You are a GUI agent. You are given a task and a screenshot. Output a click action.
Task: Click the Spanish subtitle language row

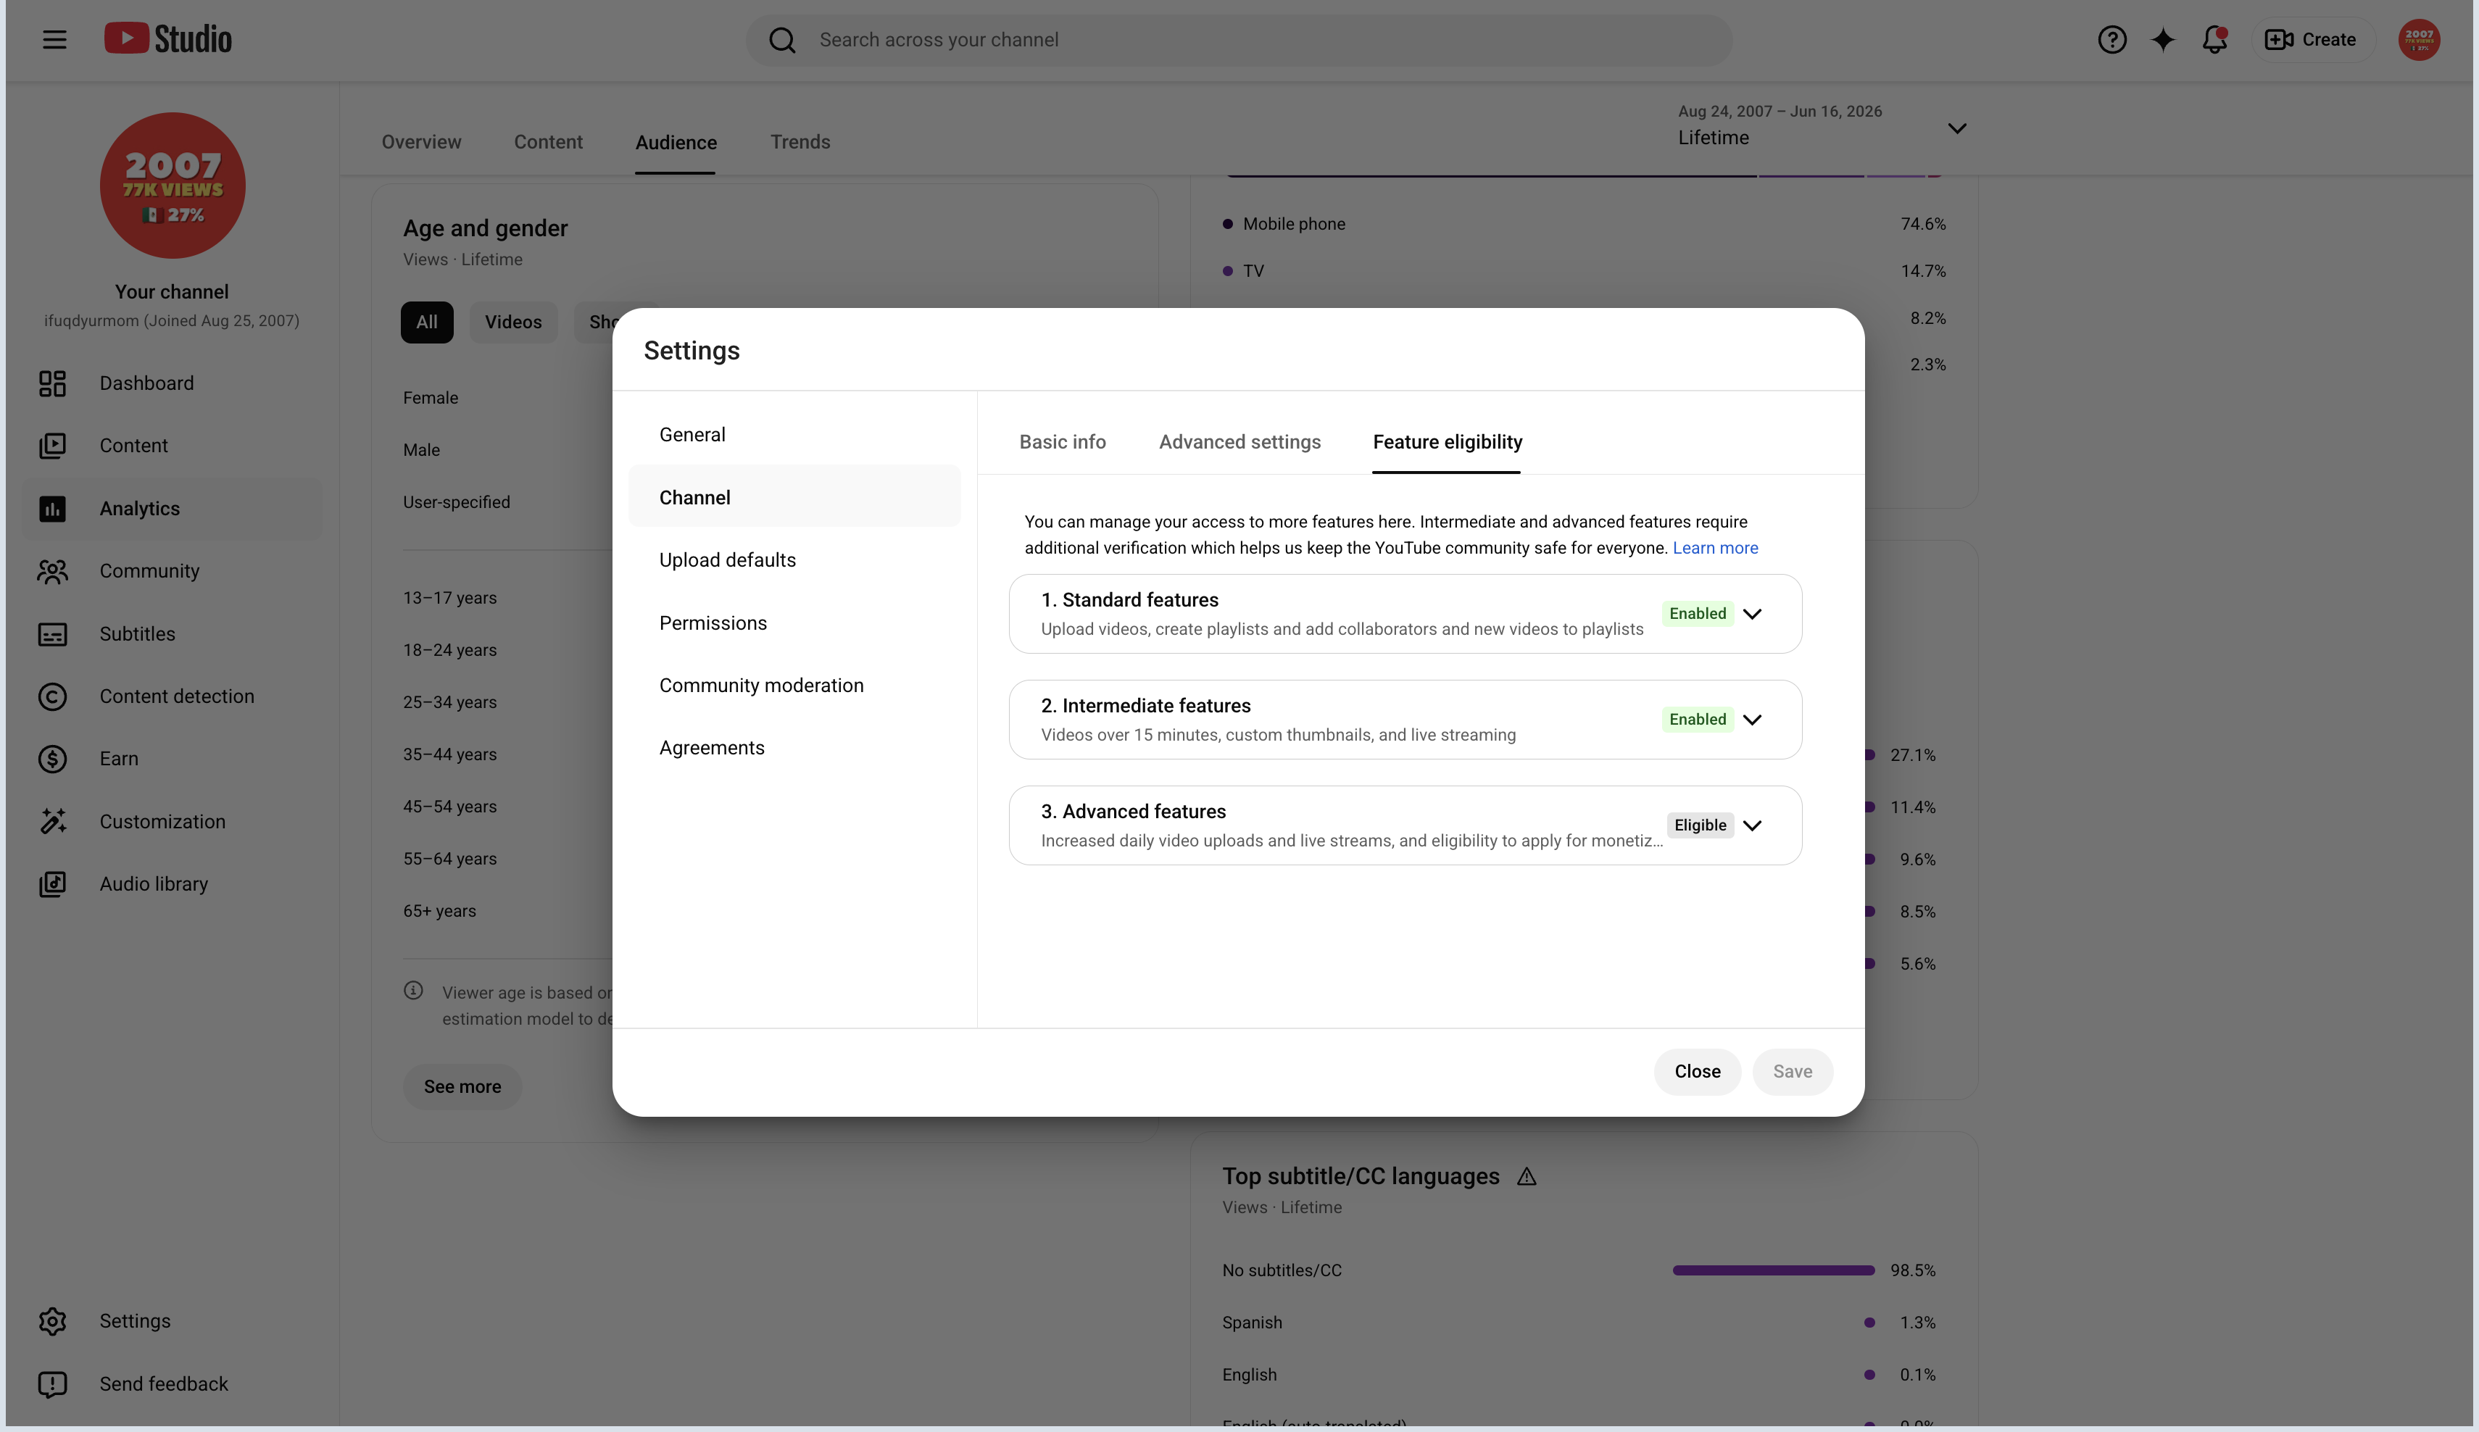[1579, 1323]
